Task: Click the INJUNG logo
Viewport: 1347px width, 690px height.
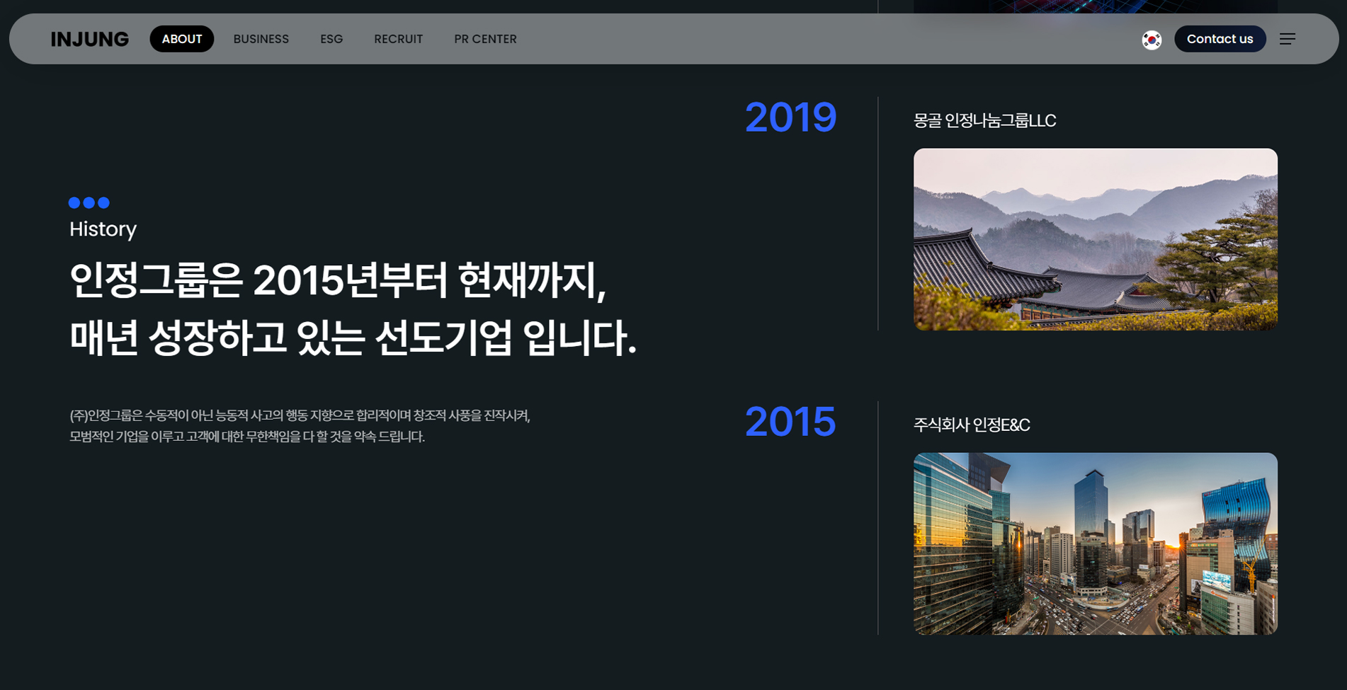Action: click(x=90, y=39)
